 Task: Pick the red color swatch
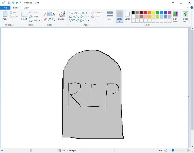click(145, 13)
